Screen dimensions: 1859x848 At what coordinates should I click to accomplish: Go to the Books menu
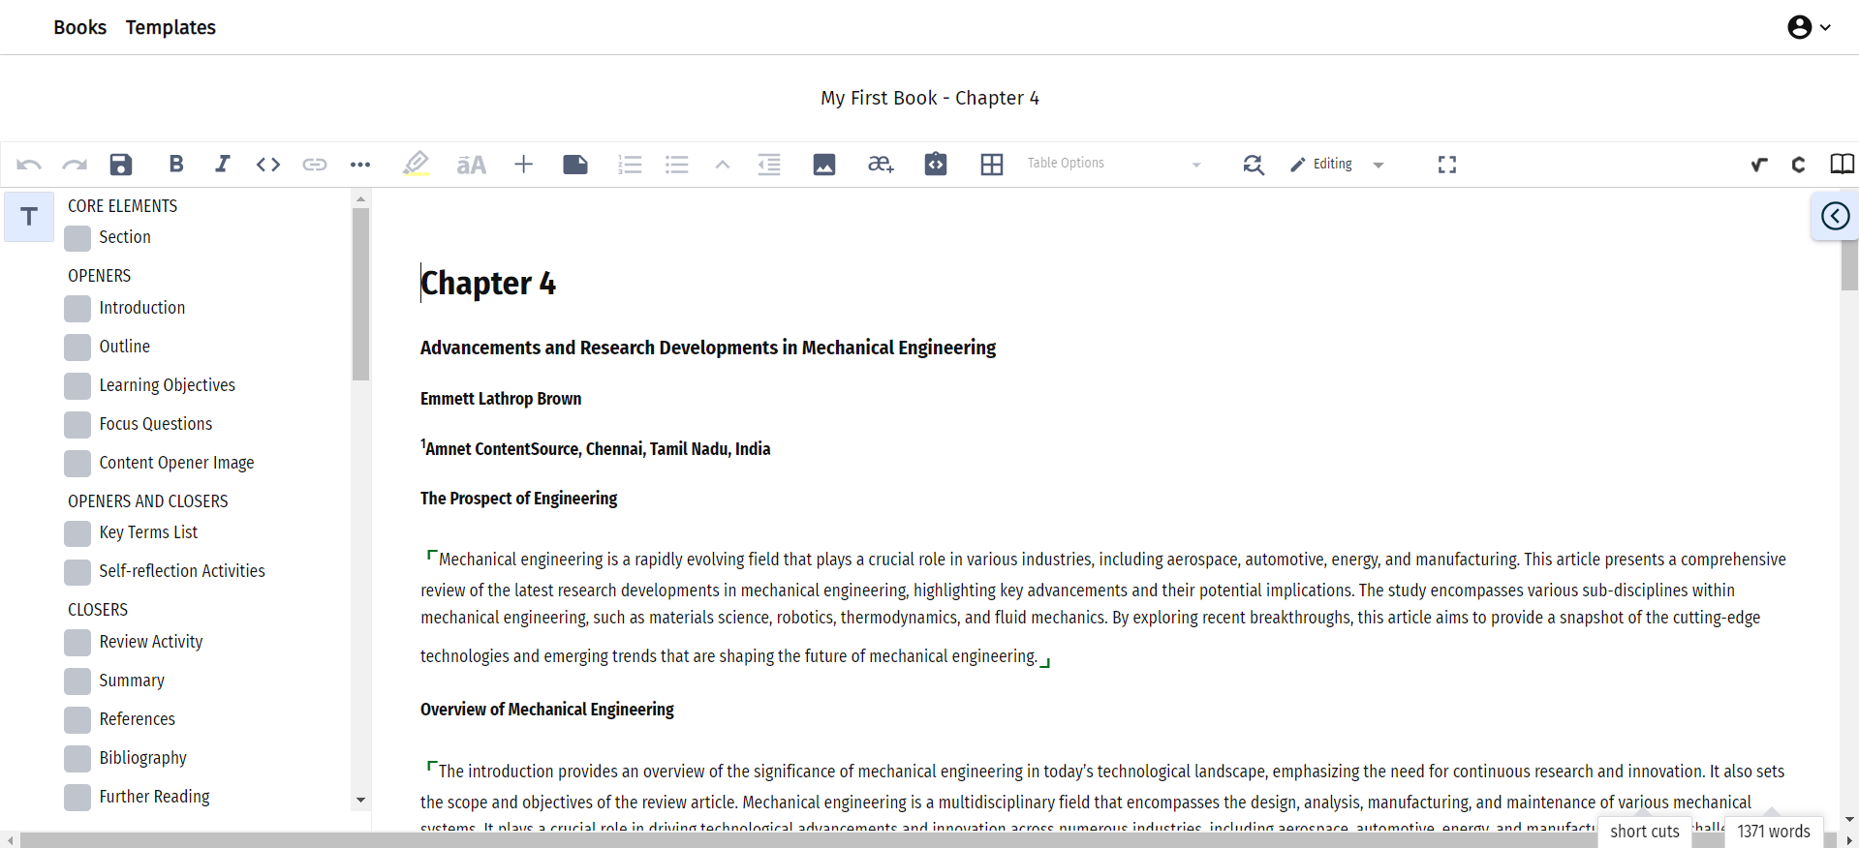(x=79, y=27)
